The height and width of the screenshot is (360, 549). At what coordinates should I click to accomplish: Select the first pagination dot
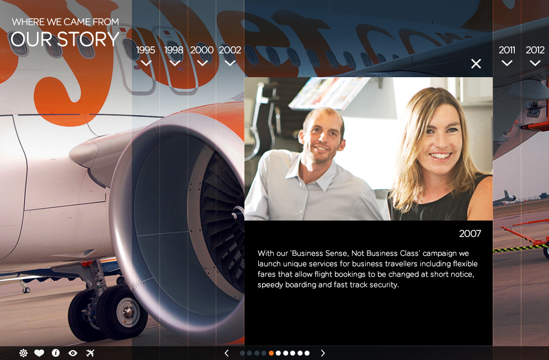[243, 353]
